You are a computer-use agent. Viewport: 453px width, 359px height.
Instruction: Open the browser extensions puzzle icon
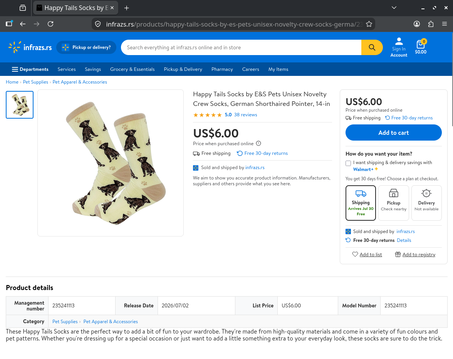click(431, 24)
